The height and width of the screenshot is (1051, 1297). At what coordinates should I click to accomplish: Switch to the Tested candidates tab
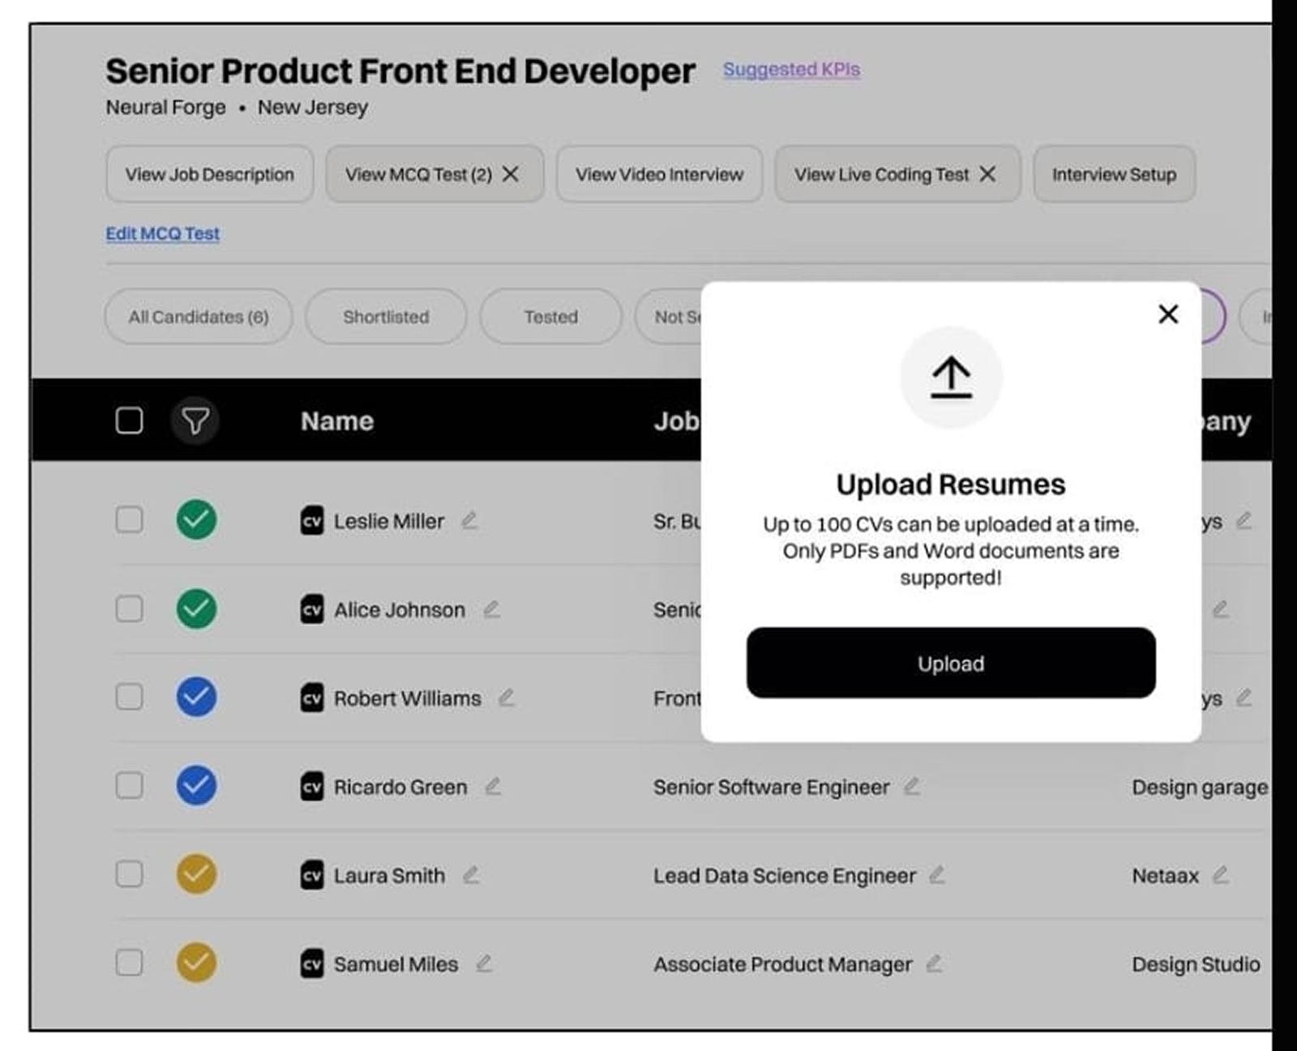(550, 317)
